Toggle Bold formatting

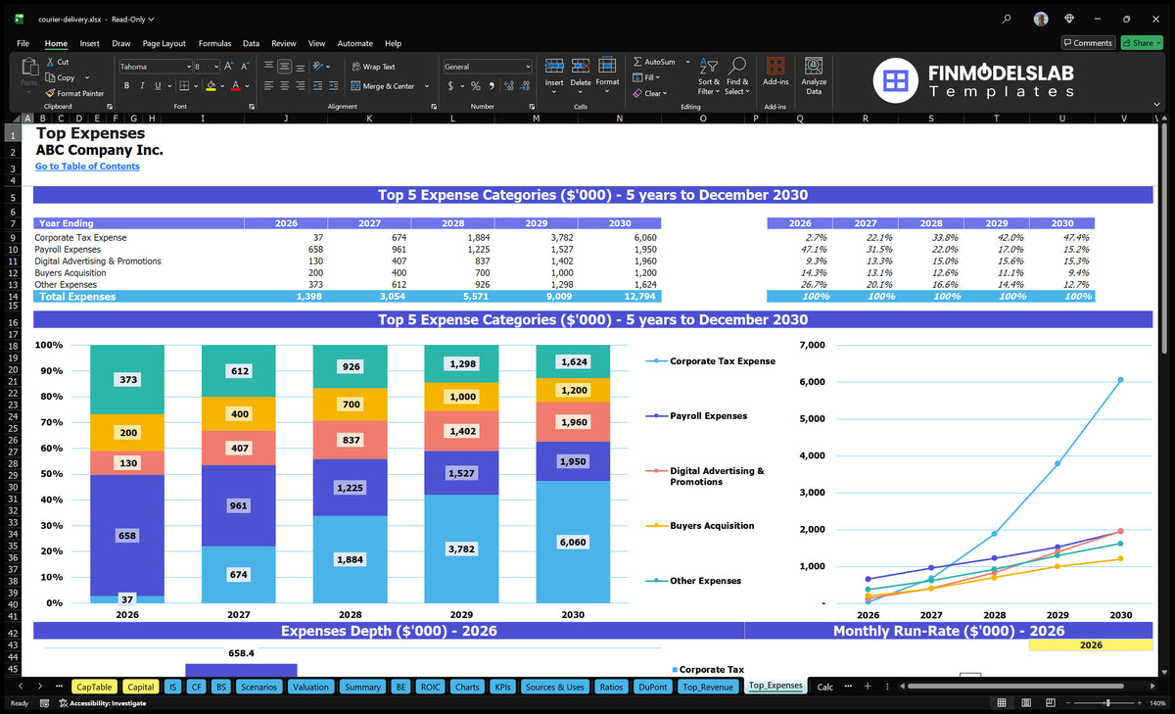(x=128, y=86)
